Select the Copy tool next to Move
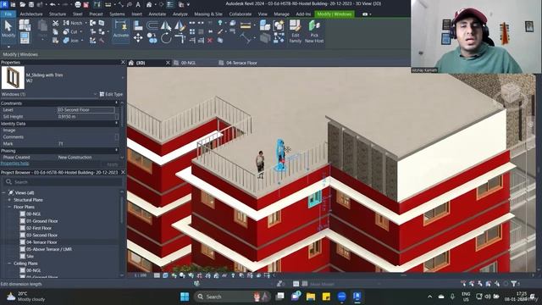542x305 pixels. coord(152,38)
